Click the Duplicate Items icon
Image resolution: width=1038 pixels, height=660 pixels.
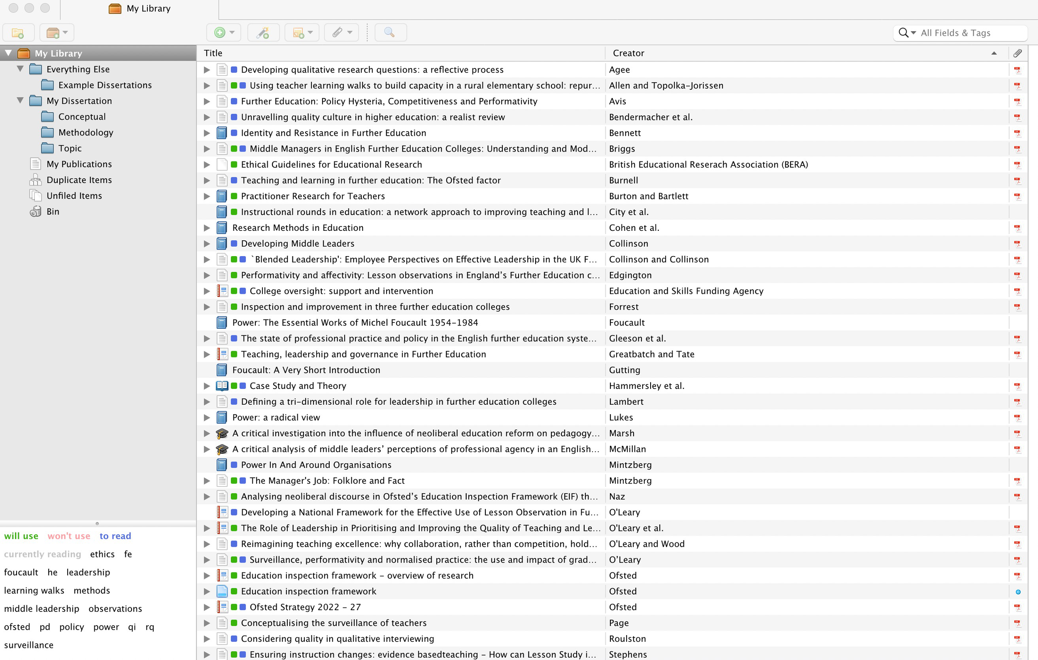click(35, 180)
